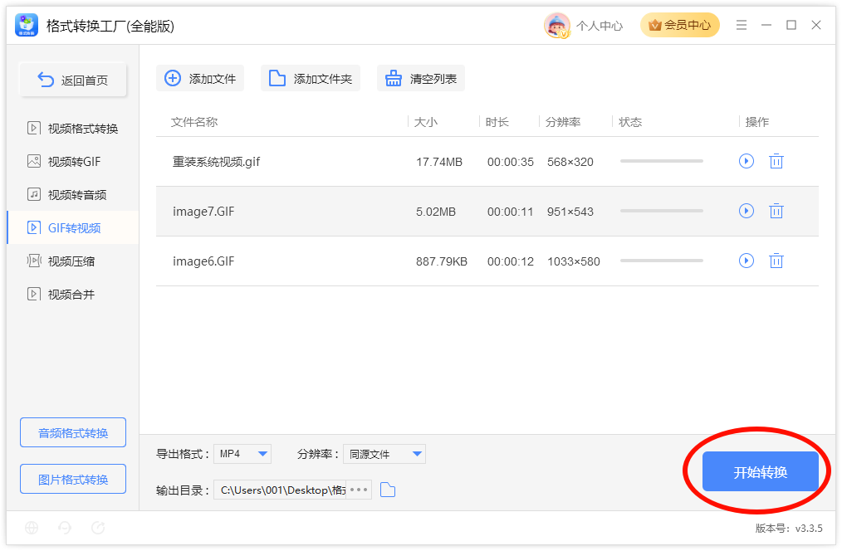Click the 输出目录 path field

[x=280, y=490]
